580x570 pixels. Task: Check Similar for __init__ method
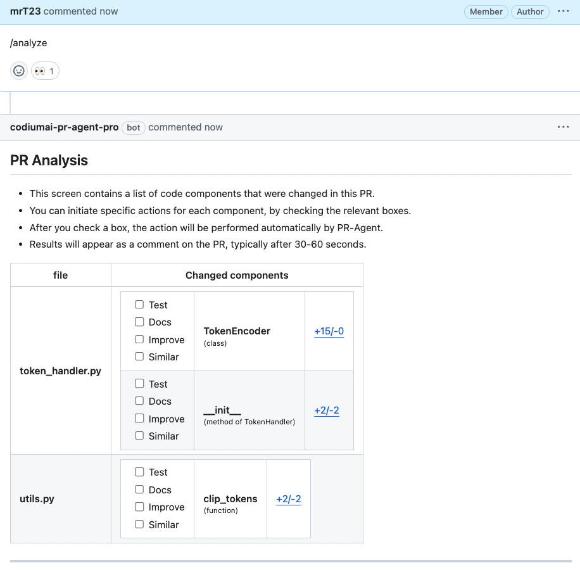pos(139,436)
